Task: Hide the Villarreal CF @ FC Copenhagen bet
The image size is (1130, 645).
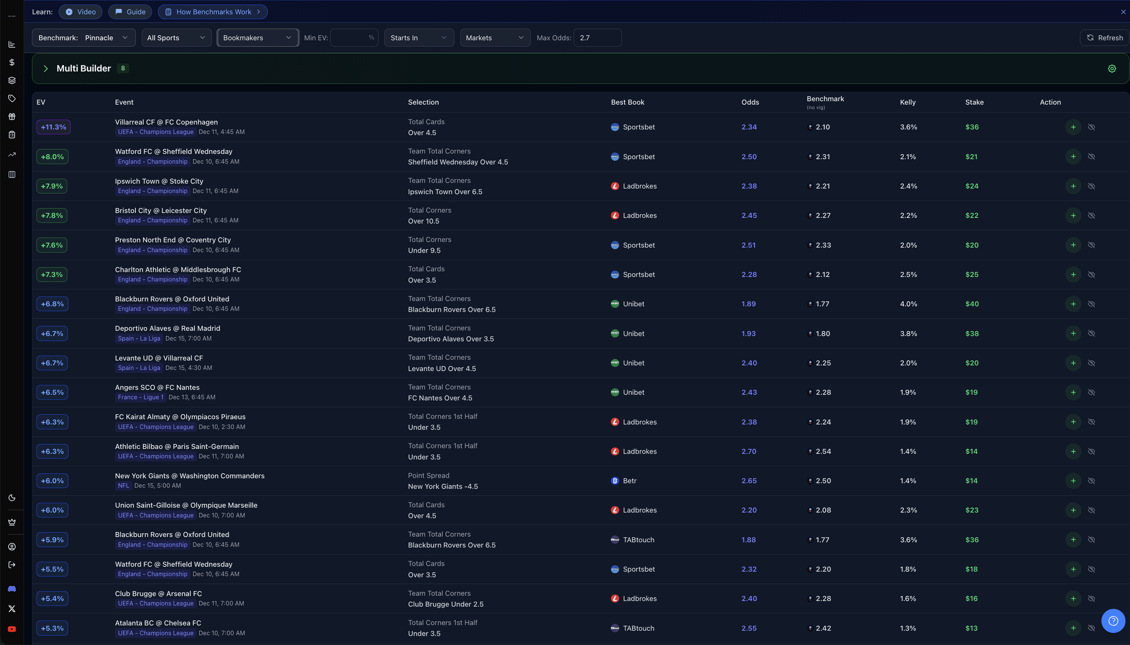Action: 1092,127
